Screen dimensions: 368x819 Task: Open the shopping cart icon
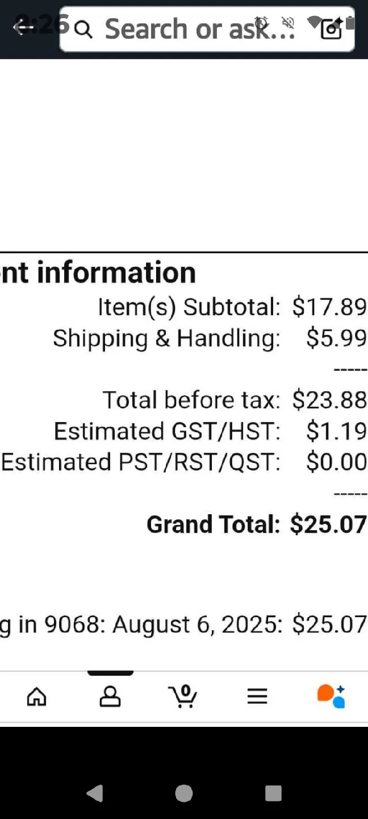(183, 696)
